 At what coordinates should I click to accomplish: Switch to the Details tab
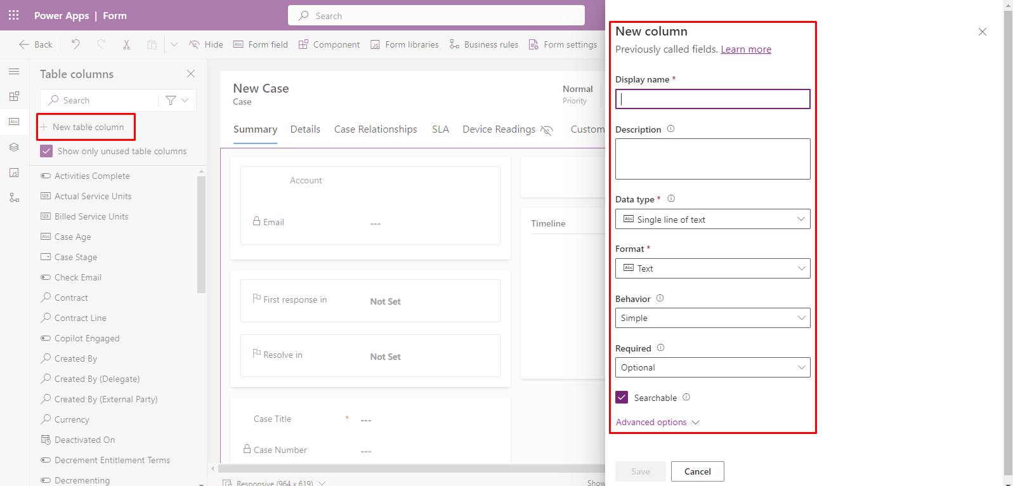point(305,129)
